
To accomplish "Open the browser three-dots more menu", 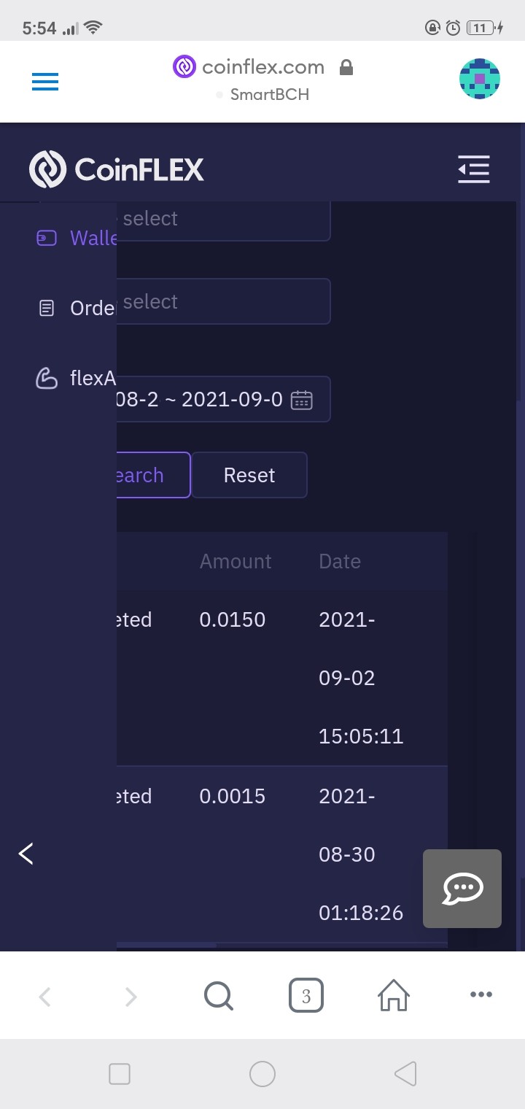I will click(x=481, y=994).
